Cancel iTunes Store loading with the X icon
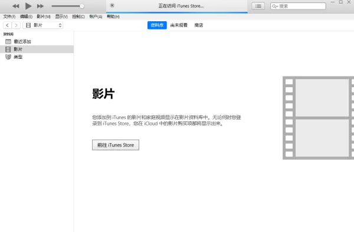Viewport: 354px width, 232px height. pos(112,5)
